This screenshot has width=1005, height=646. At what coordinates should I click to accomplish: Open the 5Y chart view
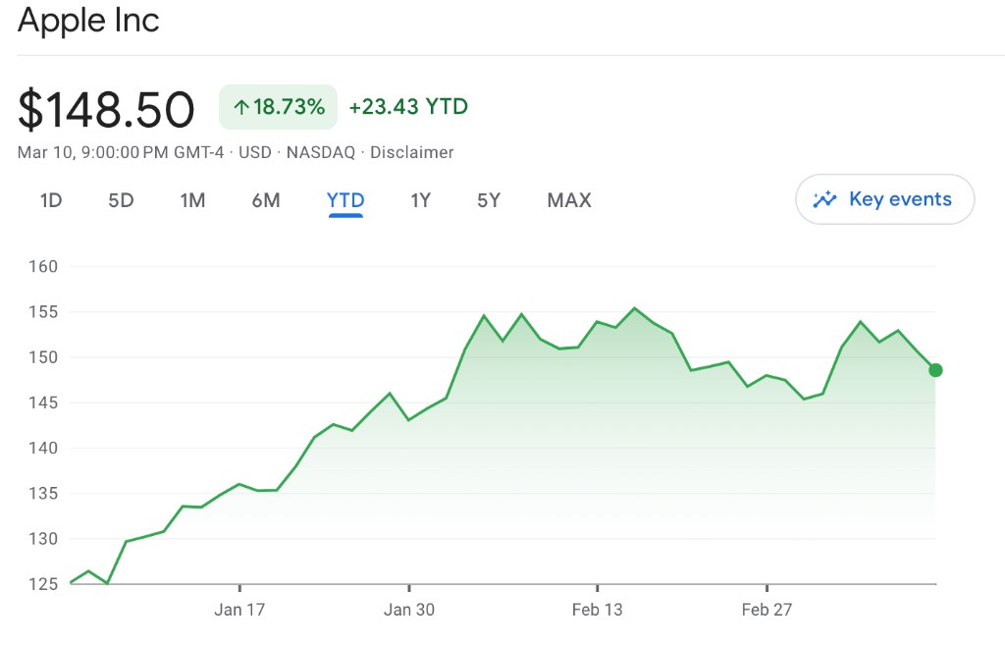point(489,200)
